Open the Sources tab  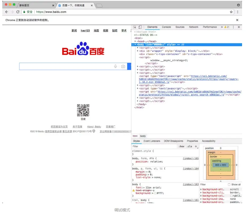pyautogui.click(x=180, y=27)
